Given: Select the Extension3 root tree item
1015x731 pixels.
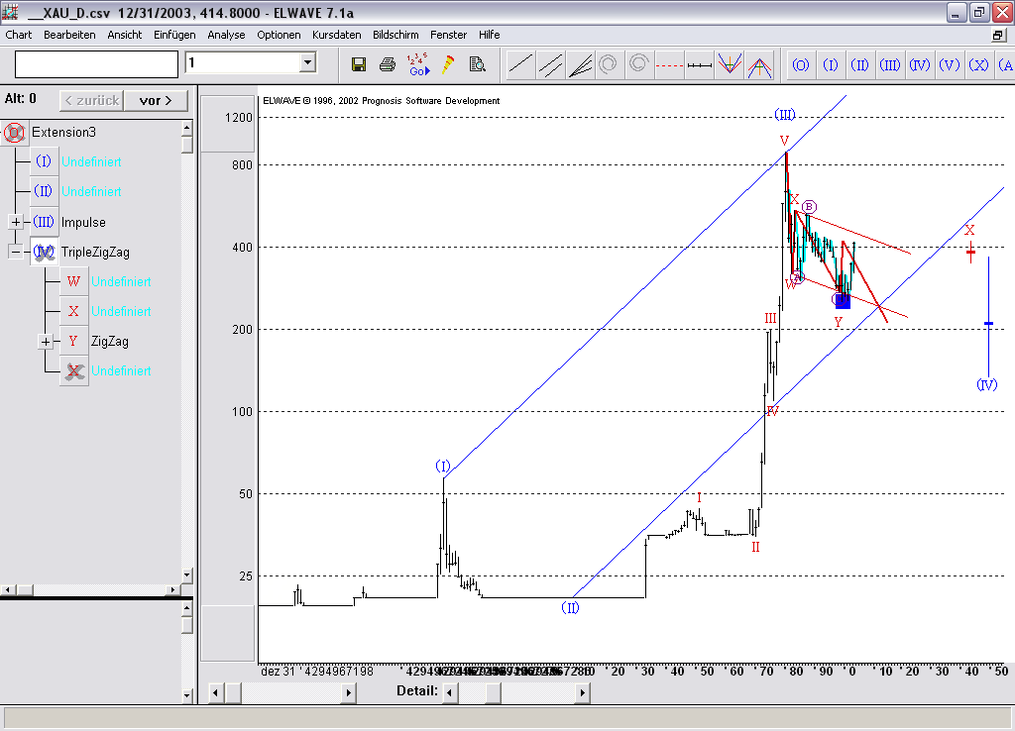Looking at the screenshot, I should [63, 132].
